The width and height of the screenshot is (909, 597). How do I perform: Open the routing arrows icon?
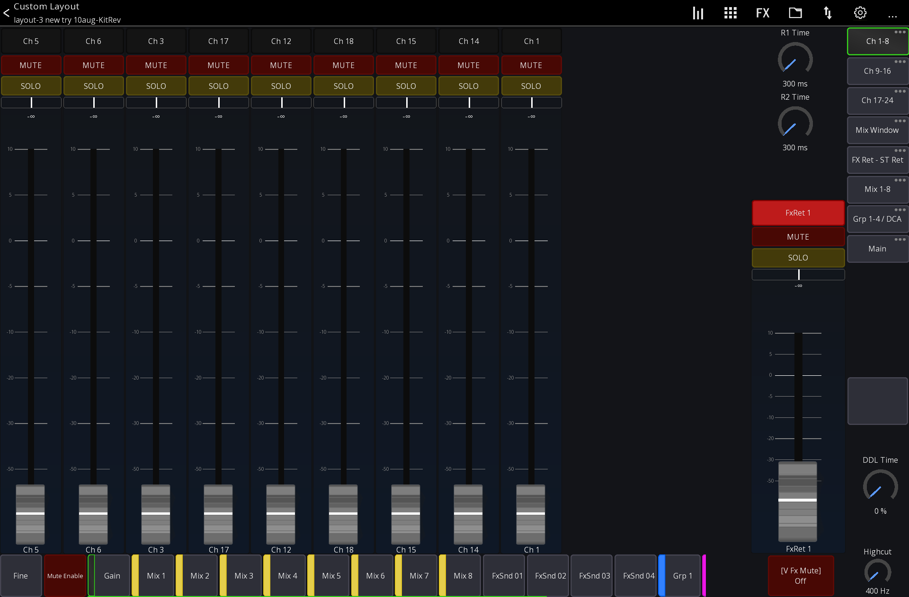(x=828, y=13)
